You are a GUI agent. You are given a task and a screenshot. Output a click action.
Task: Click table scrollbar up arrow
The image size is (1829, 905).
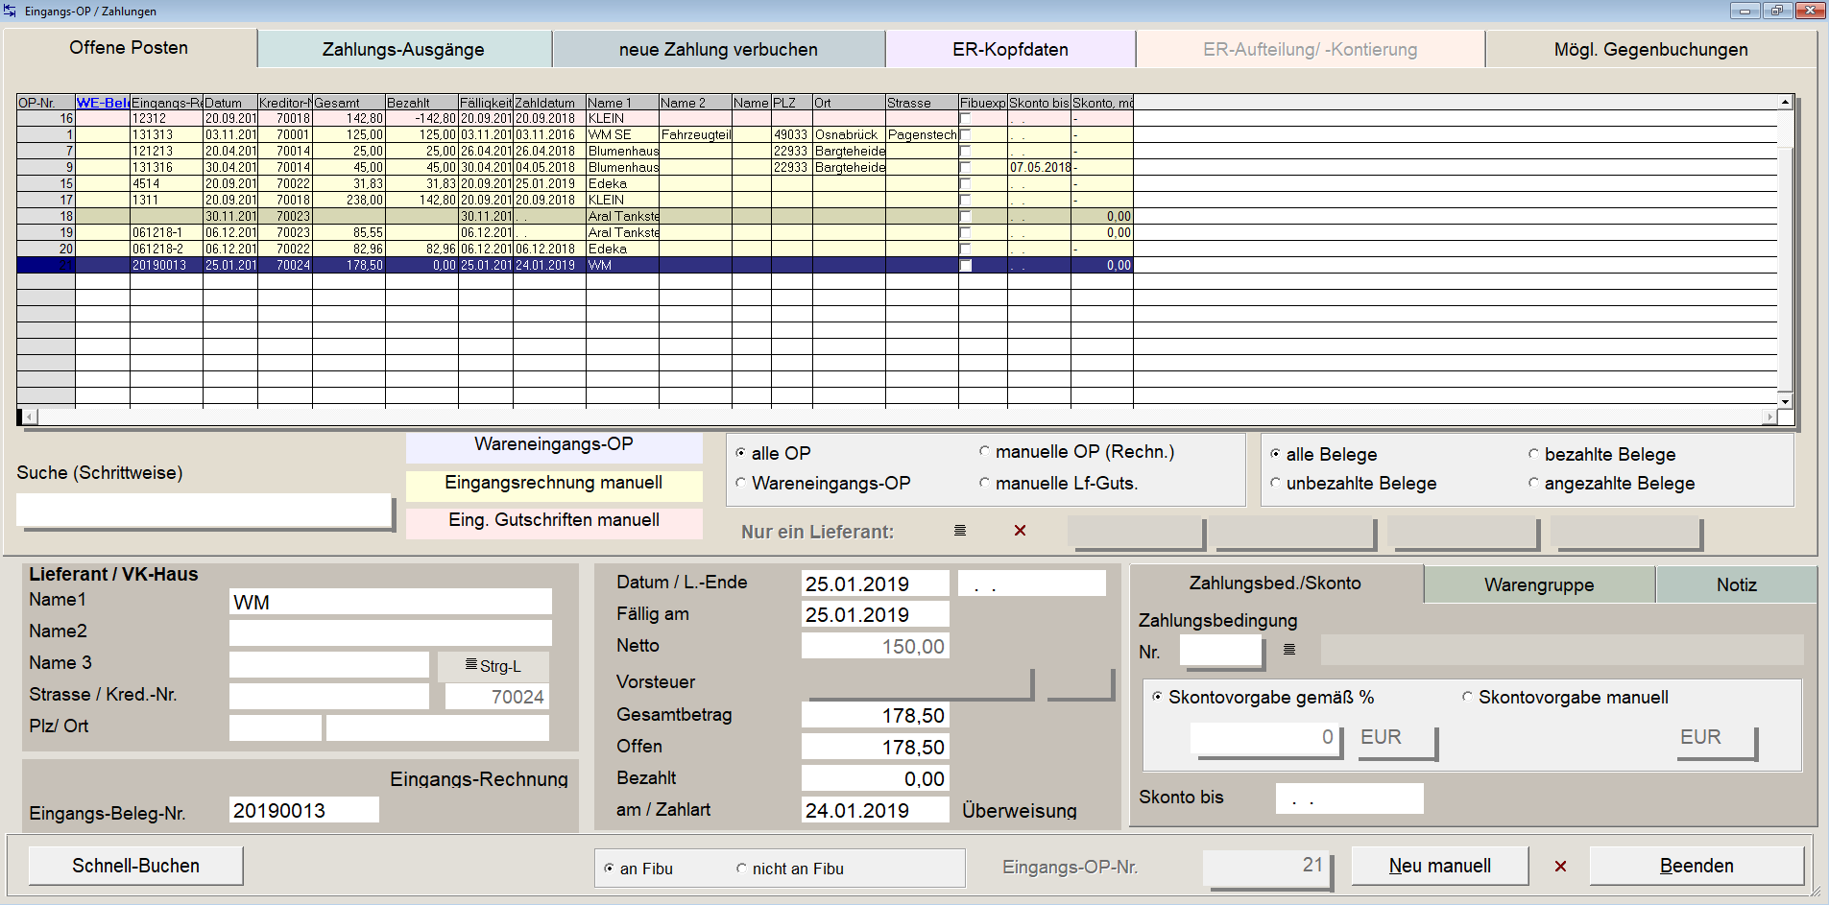click(x=1785, y=102)
